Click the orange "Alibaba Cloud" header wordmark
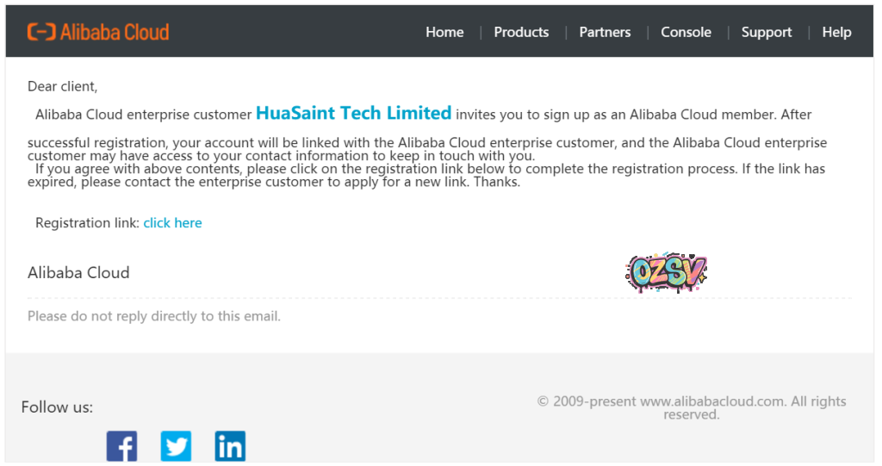 pos(115,32)
